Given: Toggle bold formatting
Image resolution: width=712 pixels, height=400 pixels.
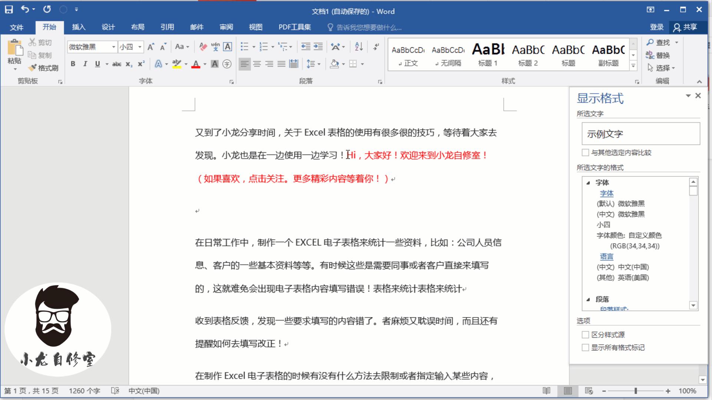Looking at the screenshot, I should point(73,64).
